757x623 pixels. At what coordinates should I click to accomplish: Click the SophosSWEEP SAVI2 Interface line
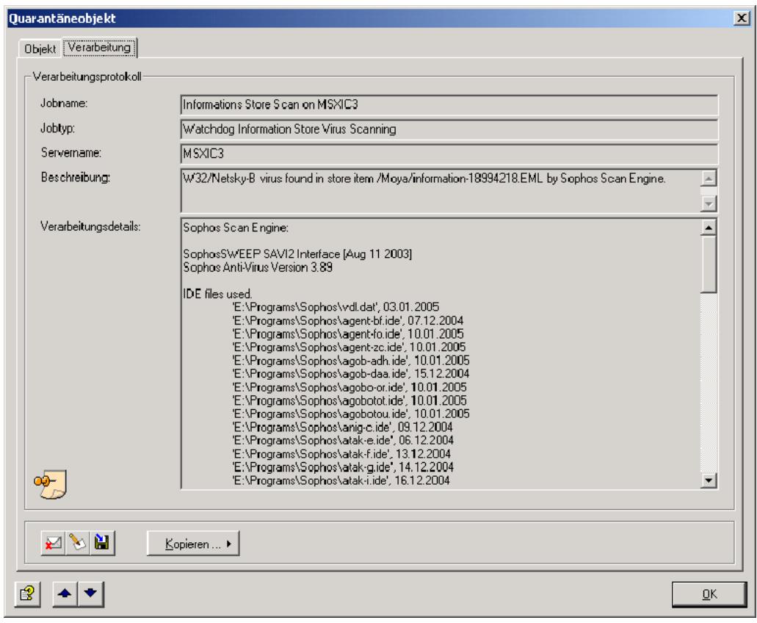[297, 254]
